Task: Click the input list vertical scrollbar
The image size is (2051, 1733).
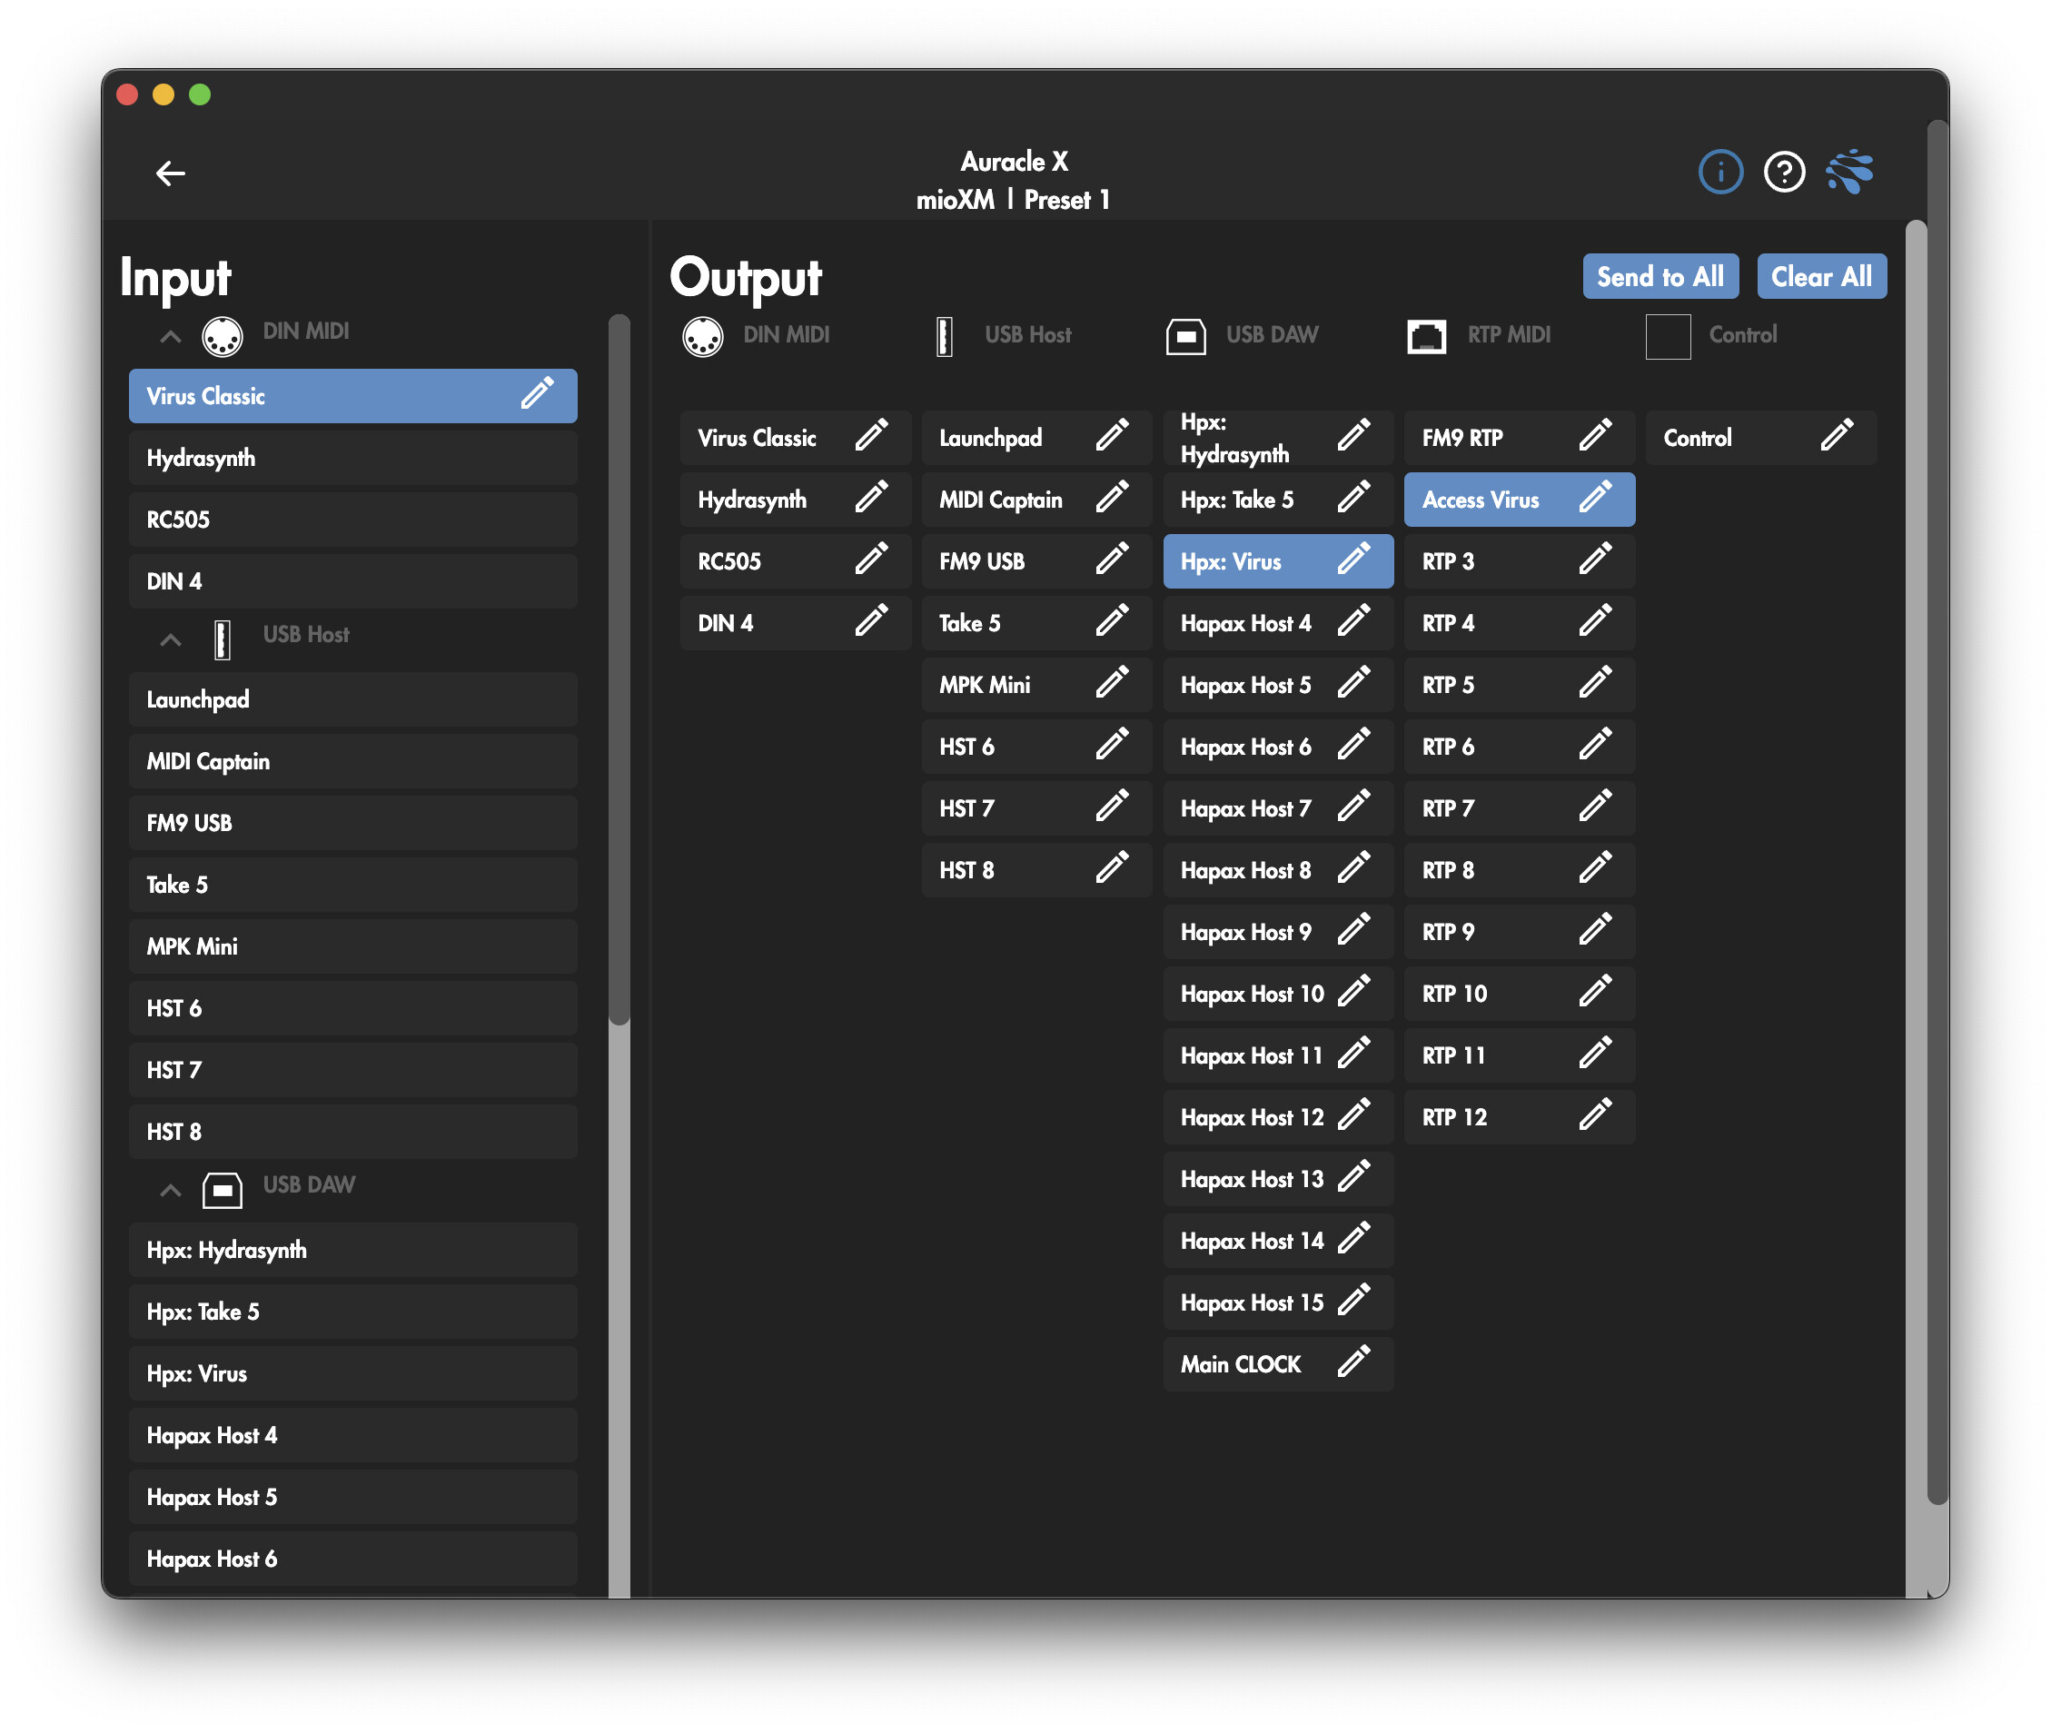Action: (x=618, y=668)
